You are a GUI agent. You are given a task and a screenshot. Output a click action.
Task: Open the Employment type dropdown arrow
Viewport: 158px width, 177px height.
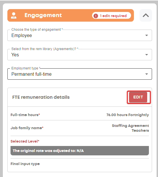pyautogui.click(x=147, y=74)
